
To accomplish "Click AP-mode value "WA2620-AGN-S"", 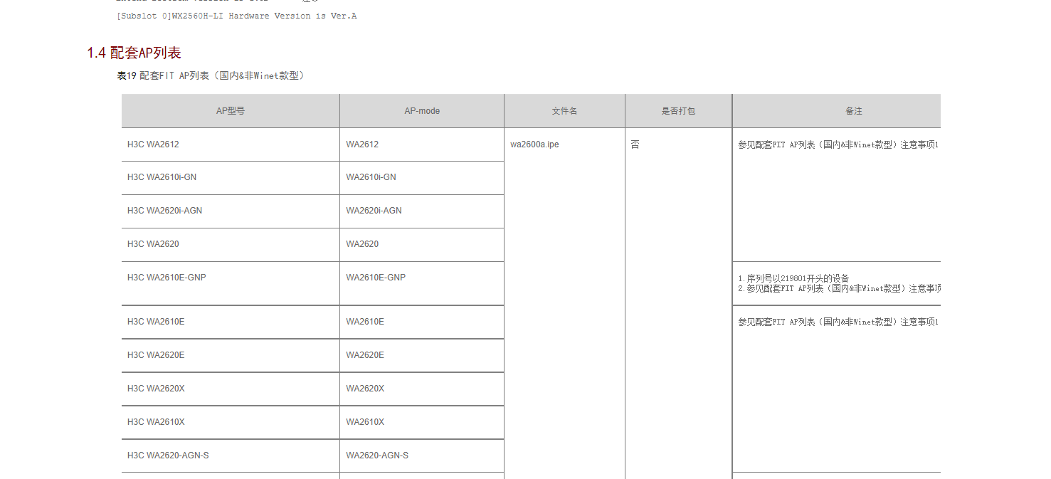I will pos(377,456).
